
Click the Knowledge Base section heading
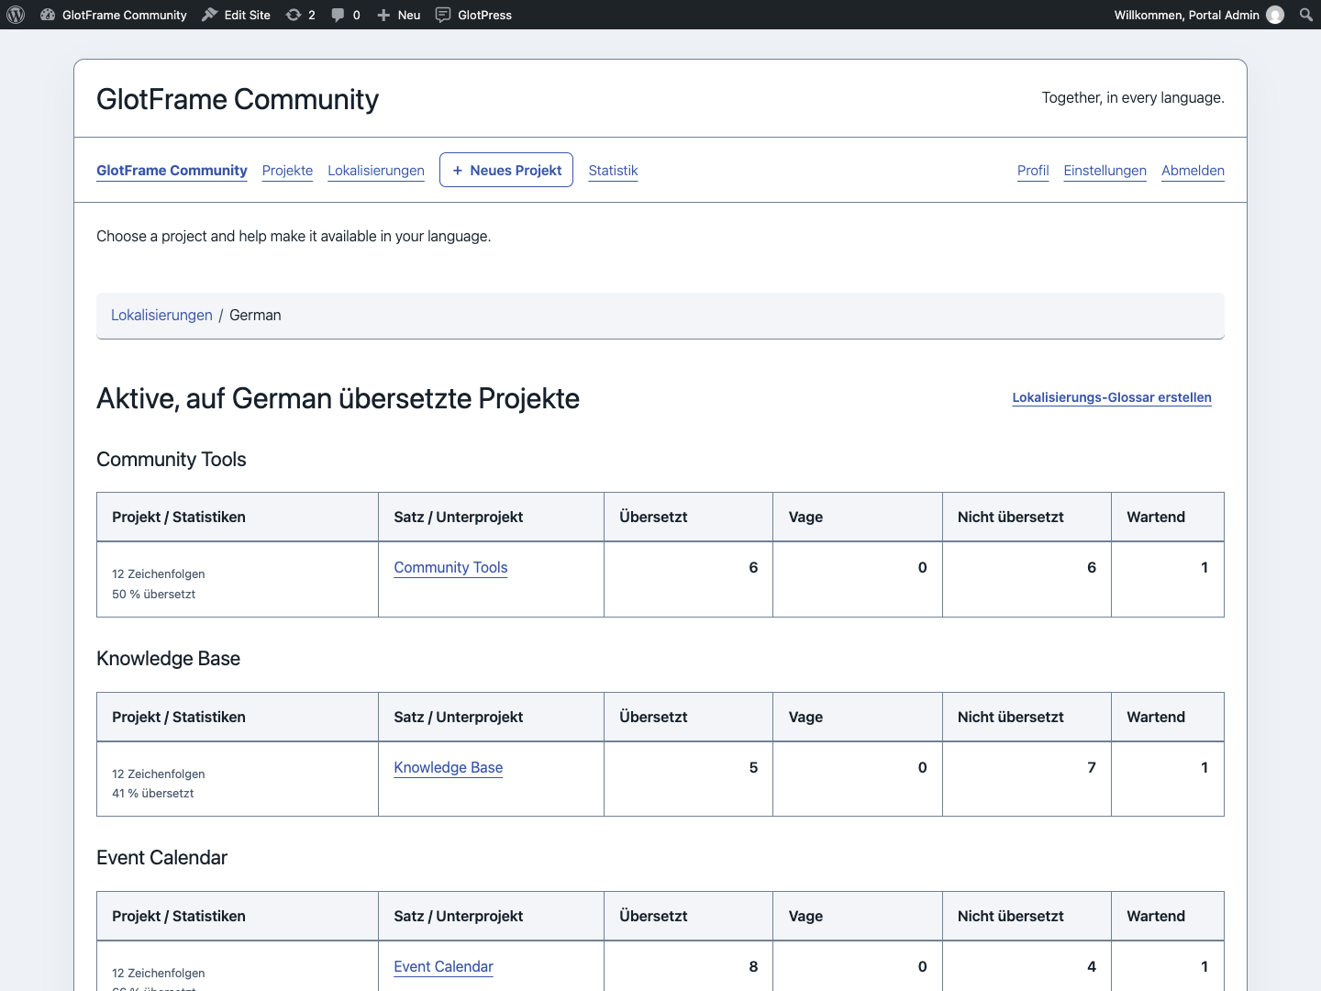[x=168, y=659]
